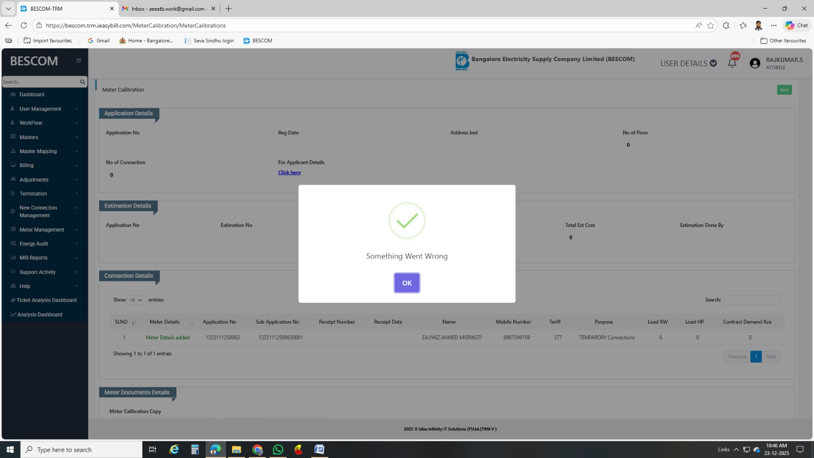Click the user profile avatar icon

point(755,63)
